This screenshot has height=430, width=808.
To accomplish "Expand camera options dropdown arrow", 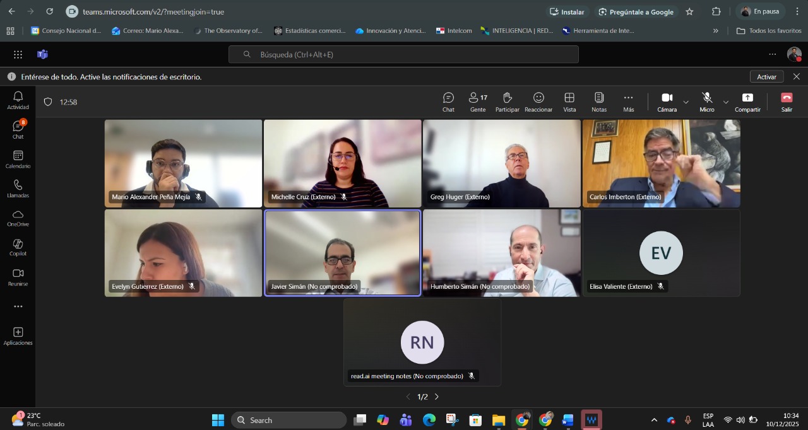I will coord(686,102).
